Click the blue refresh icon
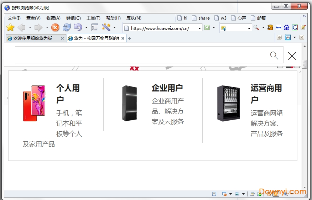The width and height of the screenshot is (312, 200). (x=67, y=28)
